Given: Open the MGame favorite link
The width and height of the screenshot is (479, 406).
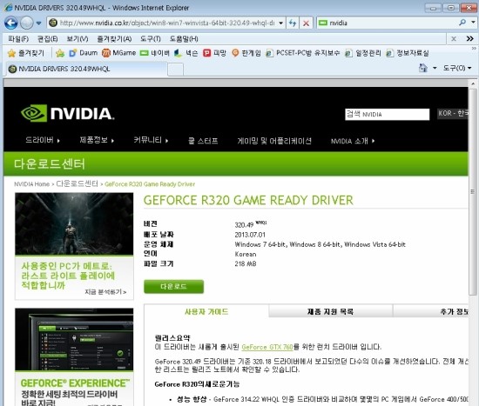Looking at the screenshot, I should coord(118,53).
